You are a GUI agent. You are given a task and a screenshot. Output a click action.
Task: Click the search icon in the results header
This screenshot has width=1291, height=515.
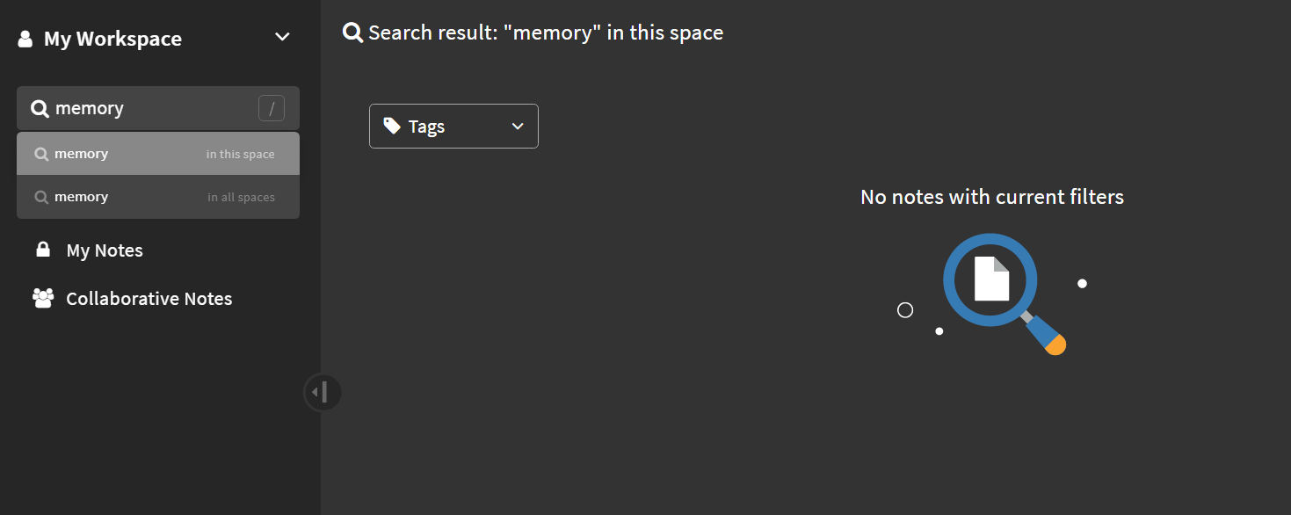click(x=352, y=32)
